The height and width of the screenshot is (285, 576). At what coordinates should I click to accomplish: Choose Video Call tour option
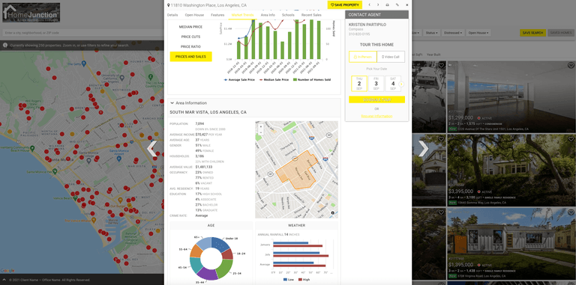click(391, 57)
